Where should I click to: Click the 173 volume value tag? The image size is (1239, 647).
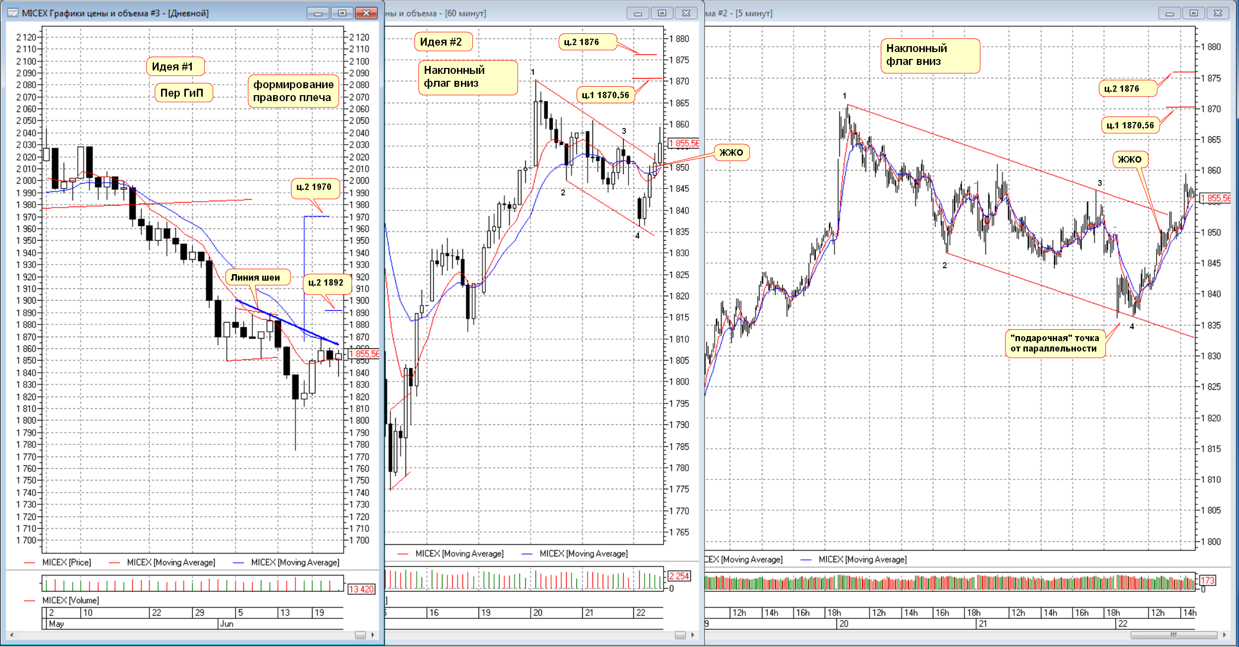click(1208, 580)
